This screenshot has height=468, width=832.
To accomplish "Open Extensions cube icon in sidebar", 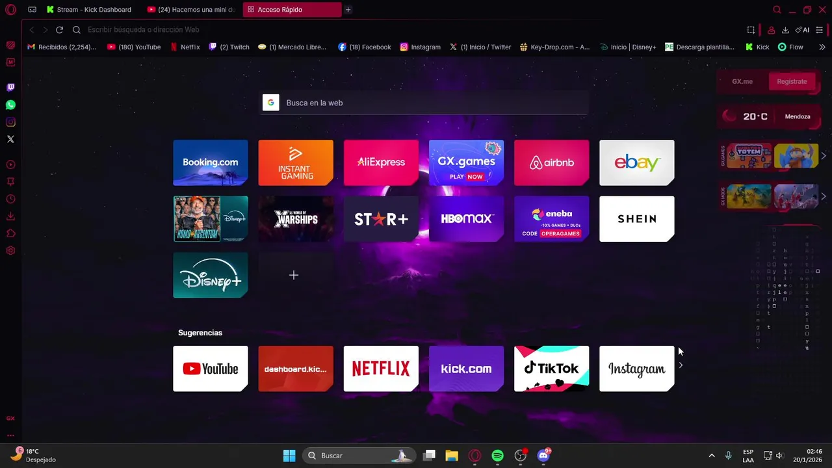I will tap(10, 233).
